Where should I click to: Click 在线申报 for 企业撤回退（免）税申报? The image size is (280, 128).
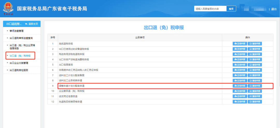tap(240, 91)
